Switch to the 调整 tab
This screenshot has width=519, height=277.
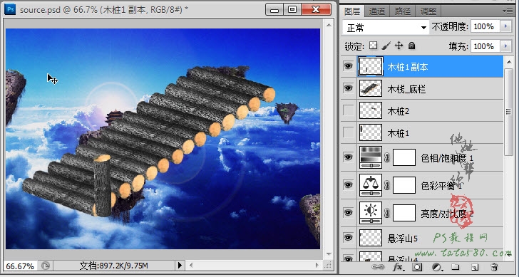[428, 11]
